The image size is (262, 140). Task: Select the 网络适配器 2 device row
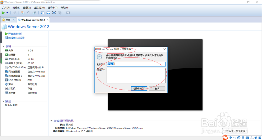[x=25, y=76]
